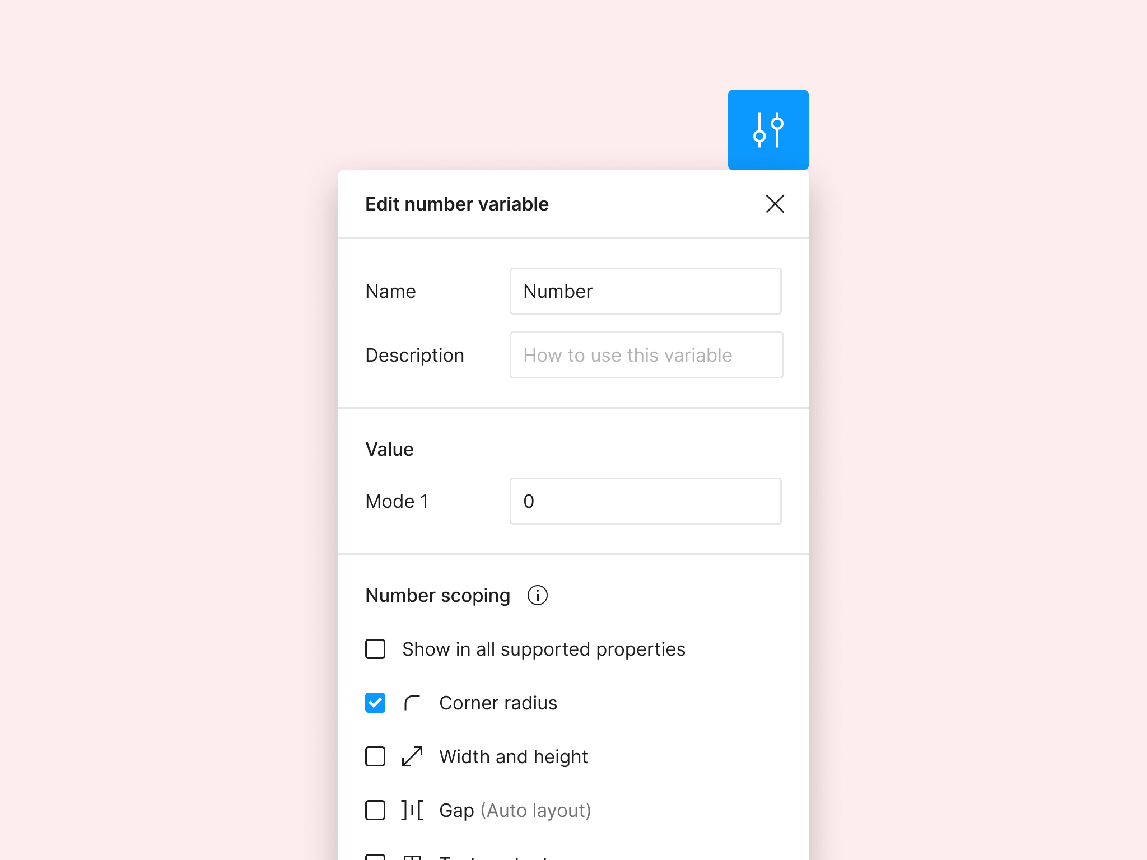Uncheck the Corner radius checkbox

375,703
